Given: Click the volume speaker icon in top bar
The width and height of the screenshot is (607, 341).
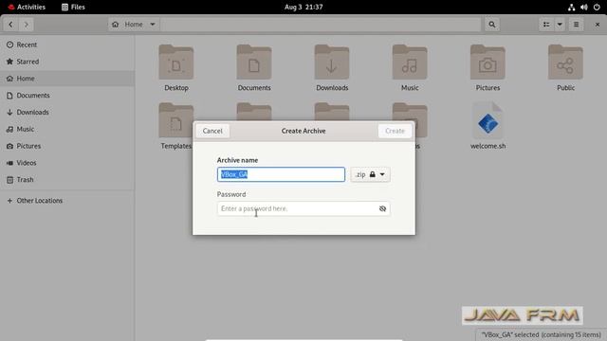Looking at the screenshot, I should (584, 7).
